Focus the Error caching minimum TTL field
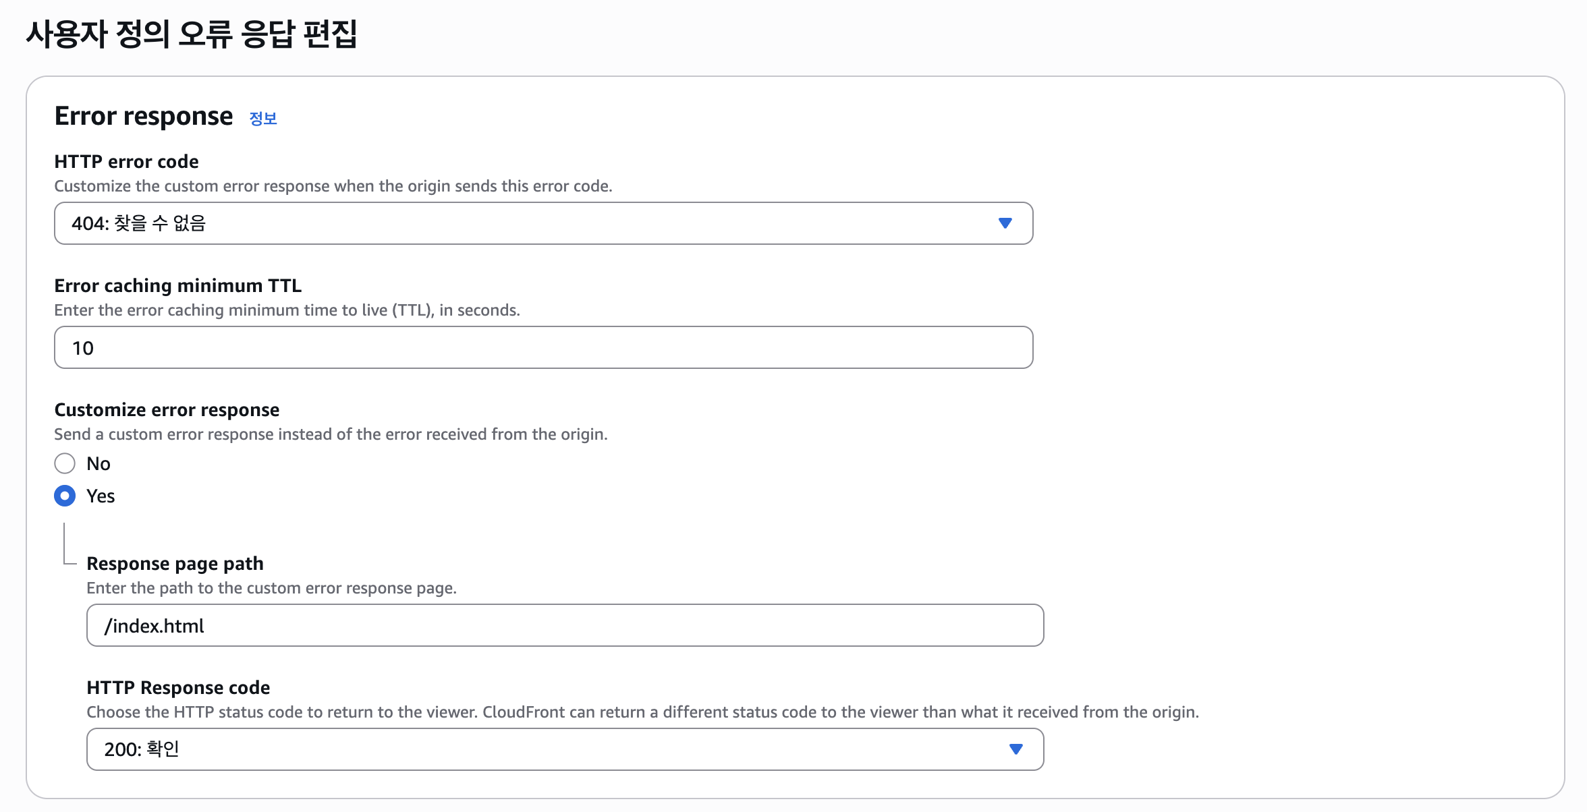Image resolution: width=1587 pixels, height=812 pixels. click(542, 348)
